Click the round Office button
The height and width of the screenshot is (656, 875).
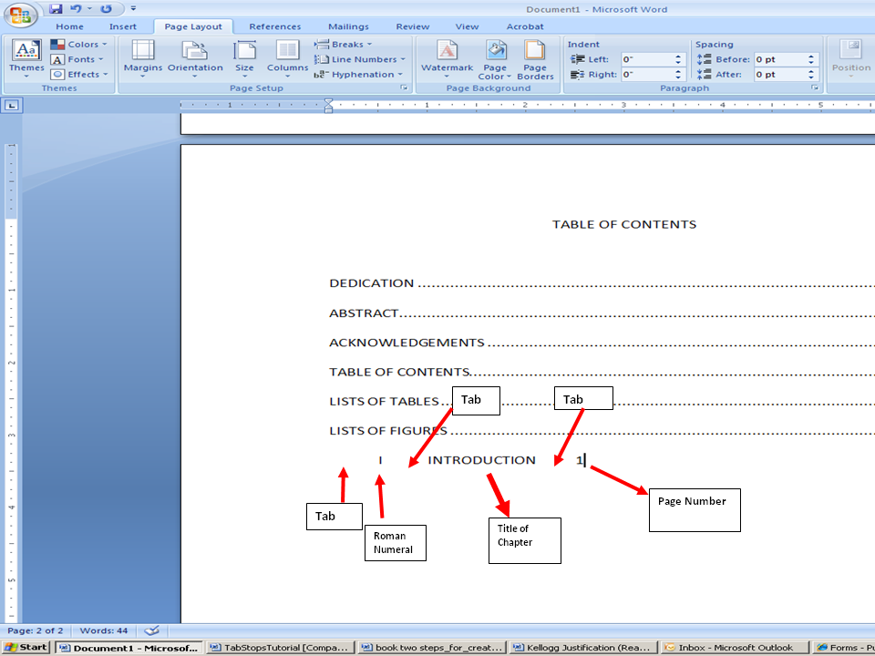(20, 14)
